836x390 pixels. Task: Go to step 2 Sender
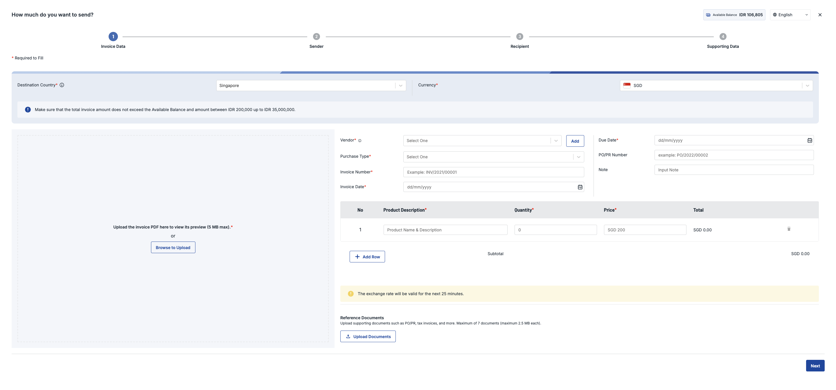316,37
